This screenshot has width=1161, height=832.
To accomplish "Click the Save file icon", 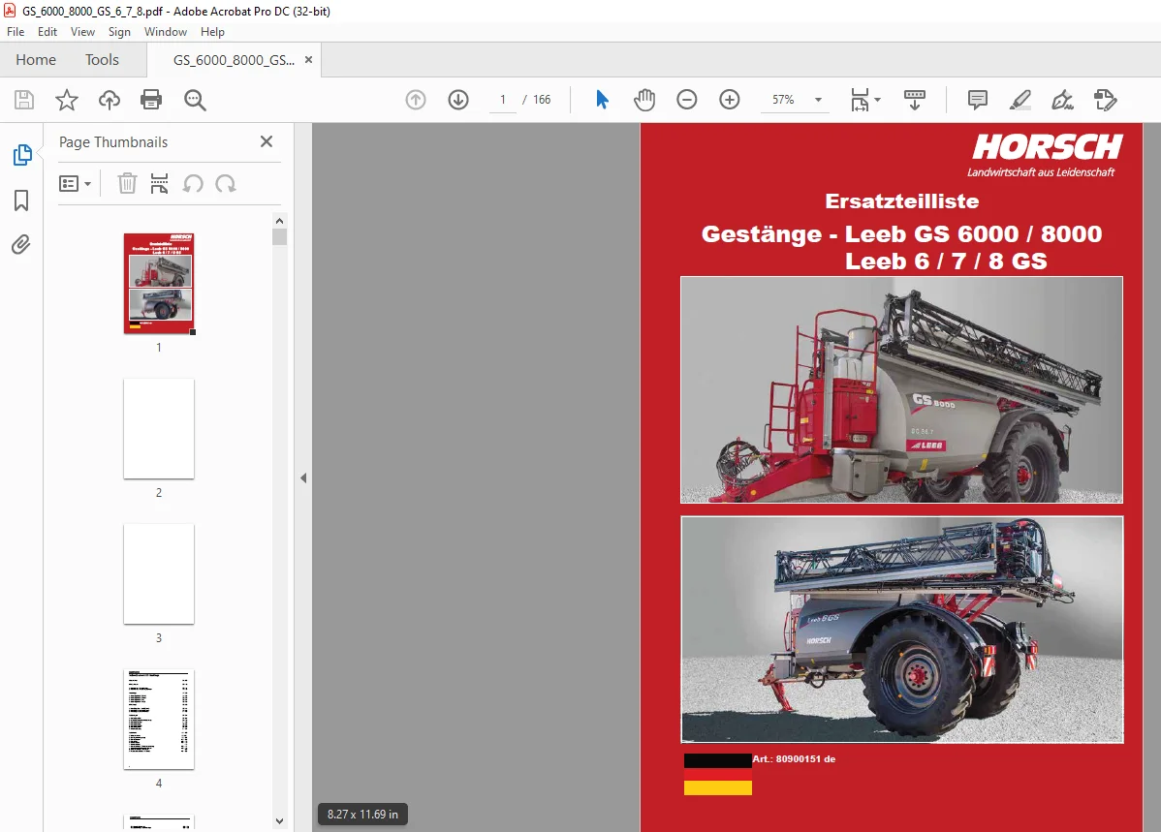I will point(24,100).
